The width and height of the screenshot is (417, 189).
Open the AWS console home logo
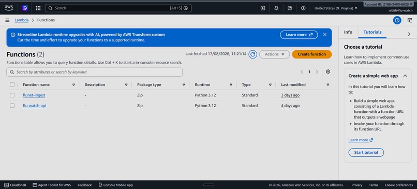point(8,8)
